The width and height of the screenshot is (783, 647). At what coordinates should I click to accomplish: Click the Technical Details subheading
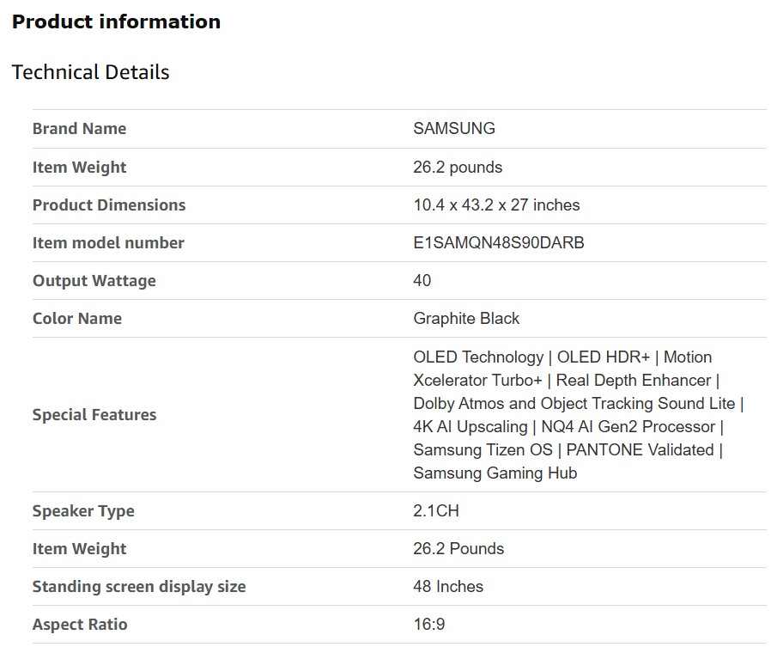click(90, 72)
